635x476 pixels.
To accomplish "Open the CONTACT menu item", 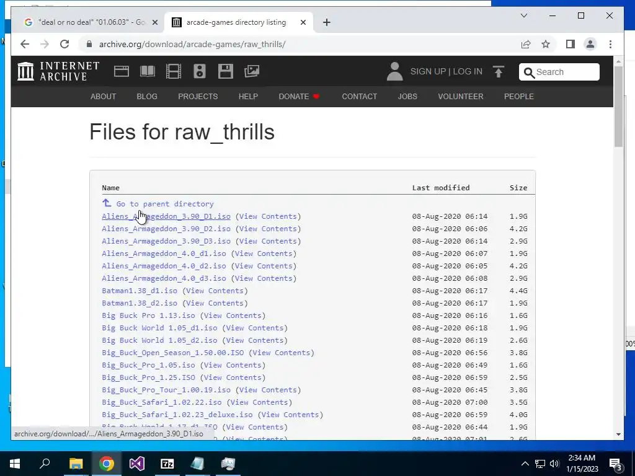I will pos(359,97).
